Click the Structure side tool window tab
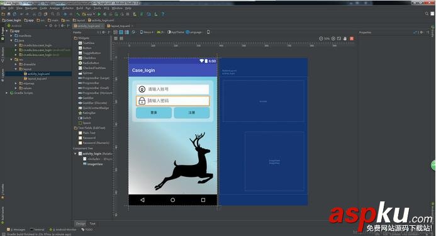 click(x=3, y=54)
